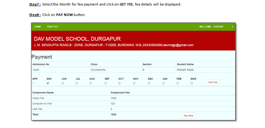Click the Pay Now button
This screenshot has width=265, height=128.
pos(188,116)
